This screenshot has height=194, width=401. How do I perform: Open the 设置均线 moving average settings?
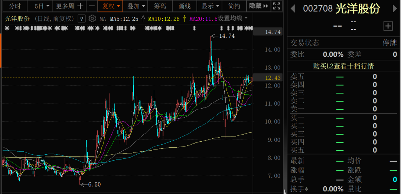click(232, 19)
